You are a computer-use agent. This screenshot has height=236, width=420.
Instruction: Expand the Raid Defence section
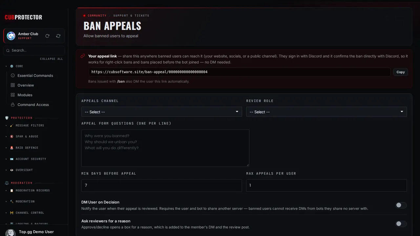click(6, 148)
